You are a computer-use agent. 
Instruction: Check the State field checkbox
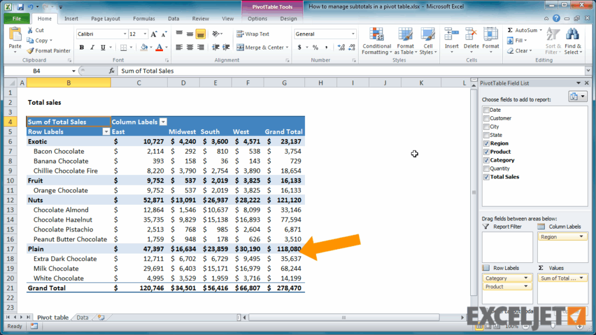click(x=486, y=135)
